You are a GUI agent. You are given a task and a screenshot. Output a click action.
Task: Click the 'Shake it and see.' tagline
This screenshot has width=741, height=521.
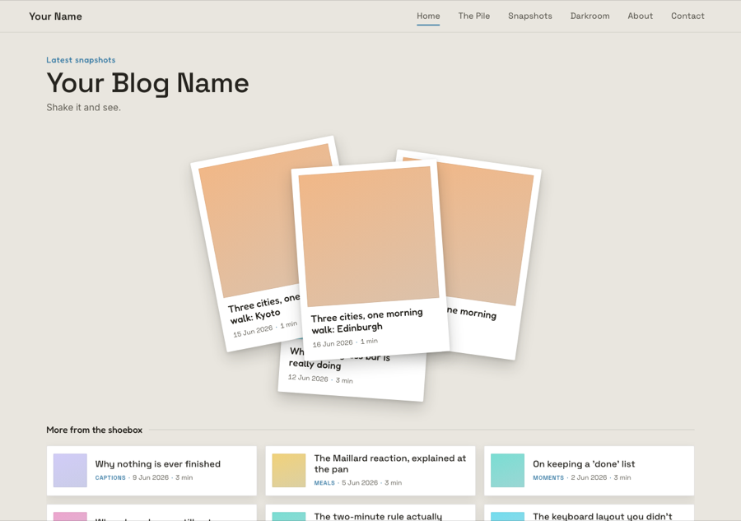(x=84, y=107)
